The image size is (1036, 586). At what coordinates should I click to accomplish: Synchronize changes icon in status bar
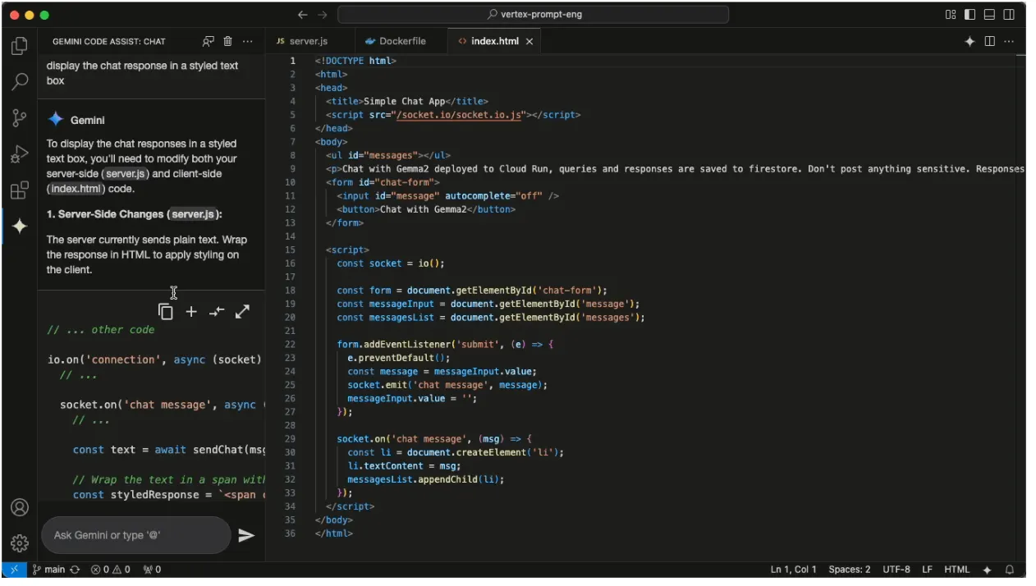point(76,570)
